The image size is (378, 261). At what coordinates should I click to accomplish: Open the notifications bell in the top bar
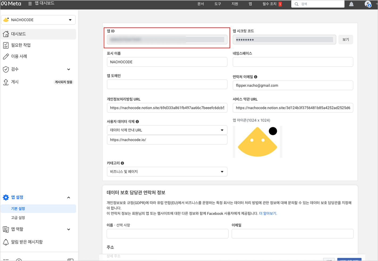(x=351, y=4)
